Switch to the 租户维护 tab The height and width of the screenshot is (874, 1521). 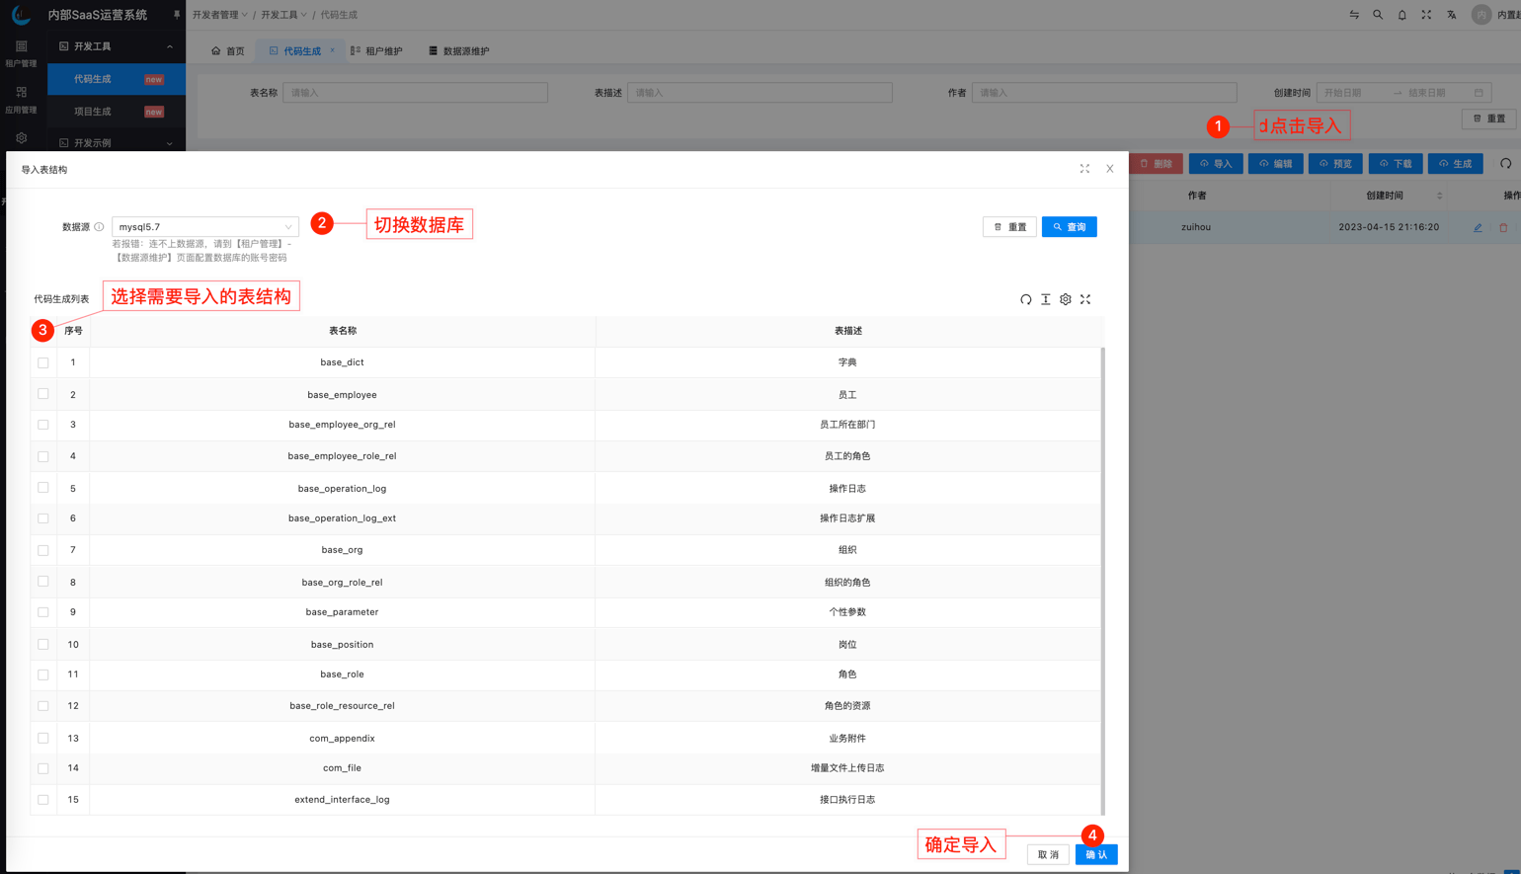pyautogui.click(x=377, y=51)
